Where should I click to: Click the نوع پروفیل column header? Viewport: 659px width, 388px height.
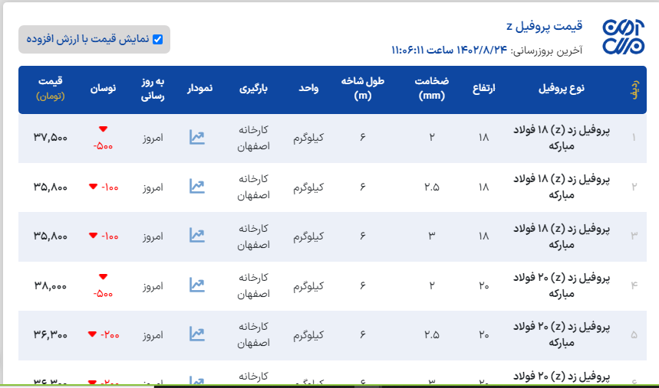pyautogui.click(x=562, y=88)
